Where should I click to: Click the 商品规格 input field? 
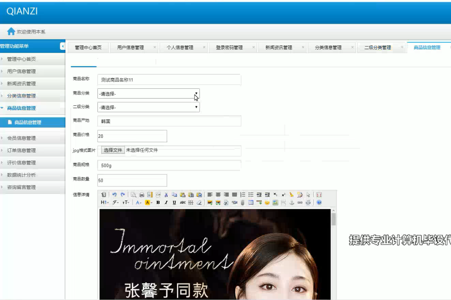click(169, 165)
